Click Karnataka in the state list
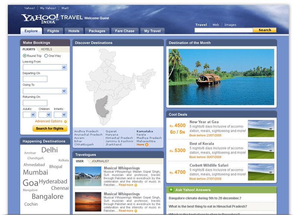The height and width of the screenshot is (215, 294). pos(145,131)
